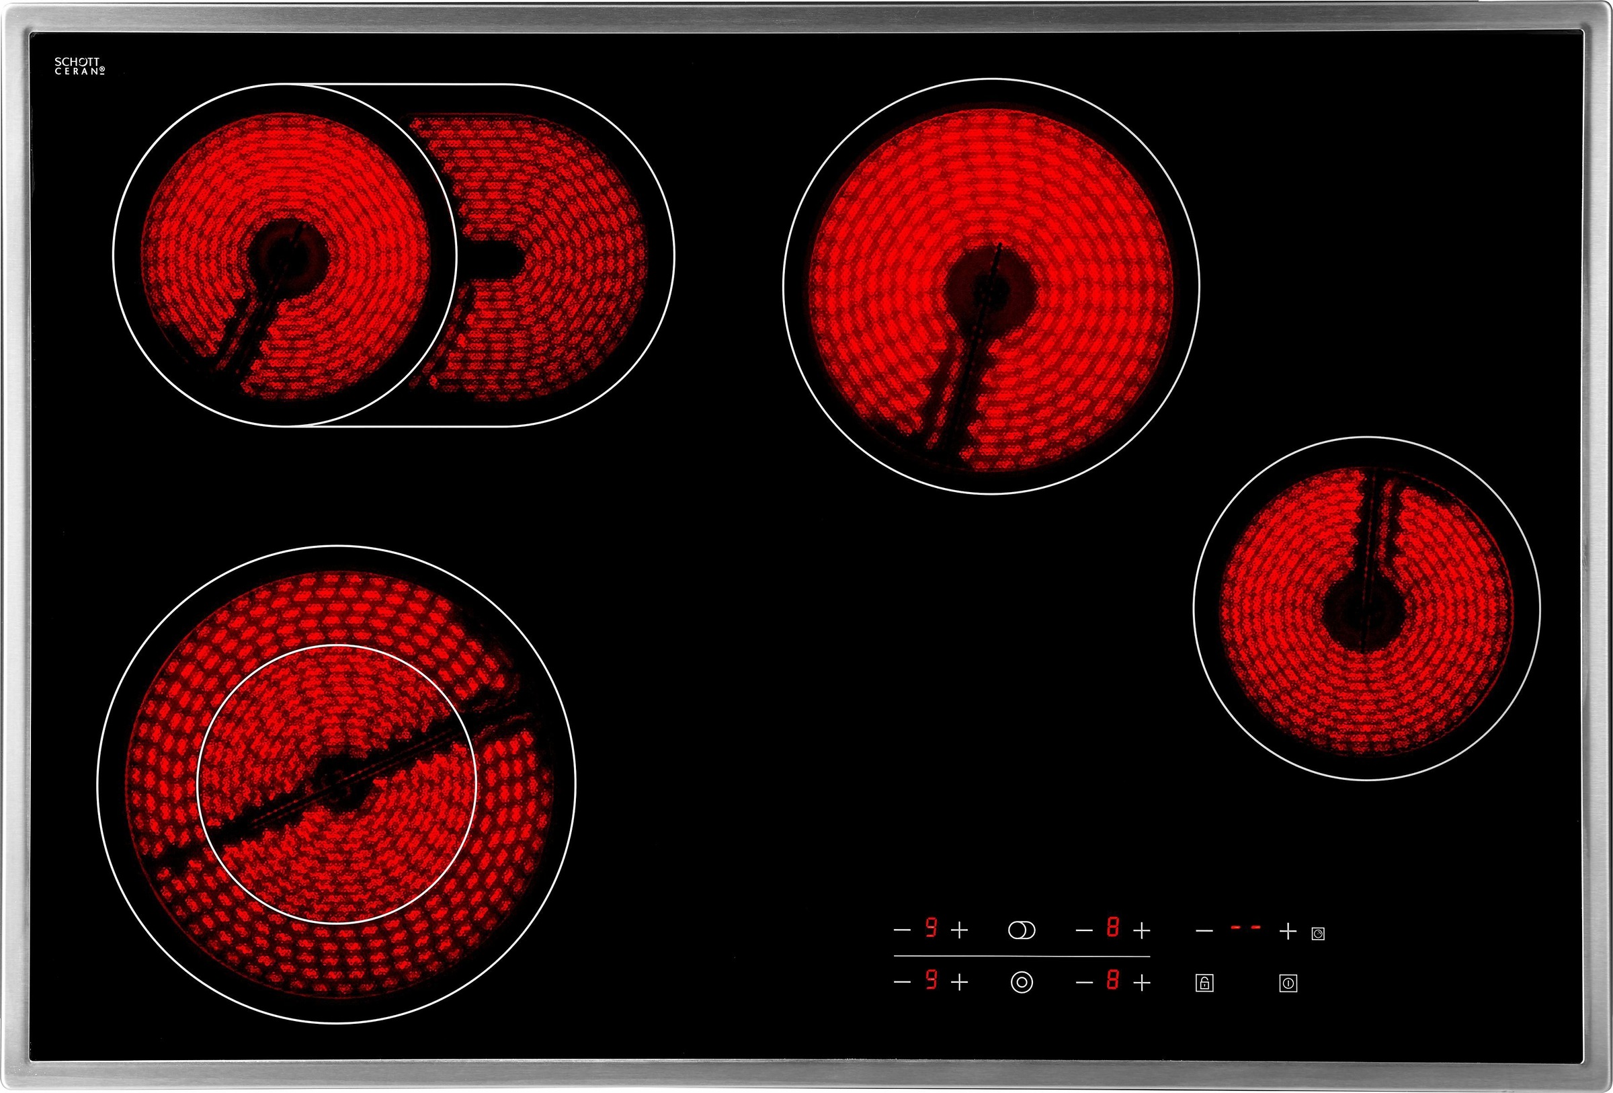Increase timer with plus near dashes

tap(1288, 930)
